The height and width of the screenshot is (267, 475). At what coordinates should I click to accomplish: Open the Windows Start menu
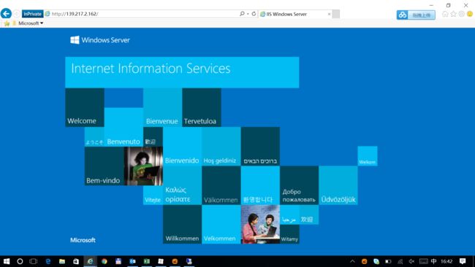click(x=6, y=261)
